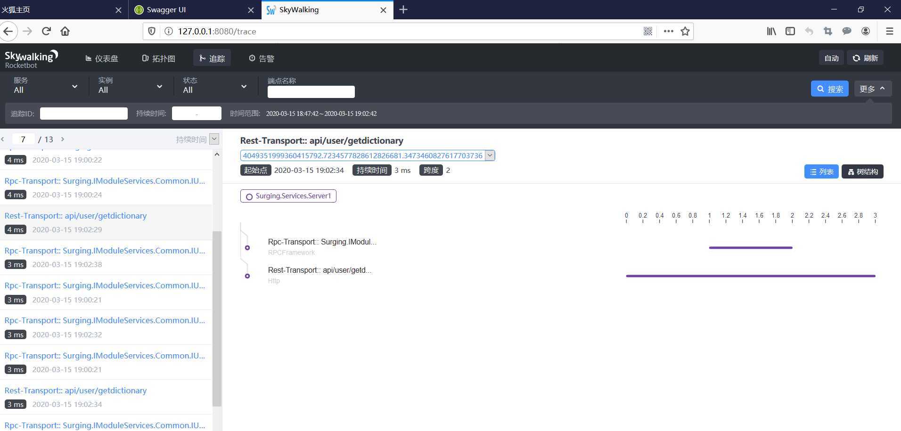The height and width of the screenshot is (431, 901).
Task: Reload the page with refresh icon
Action: pyautogui.click(x=46, y=31)
